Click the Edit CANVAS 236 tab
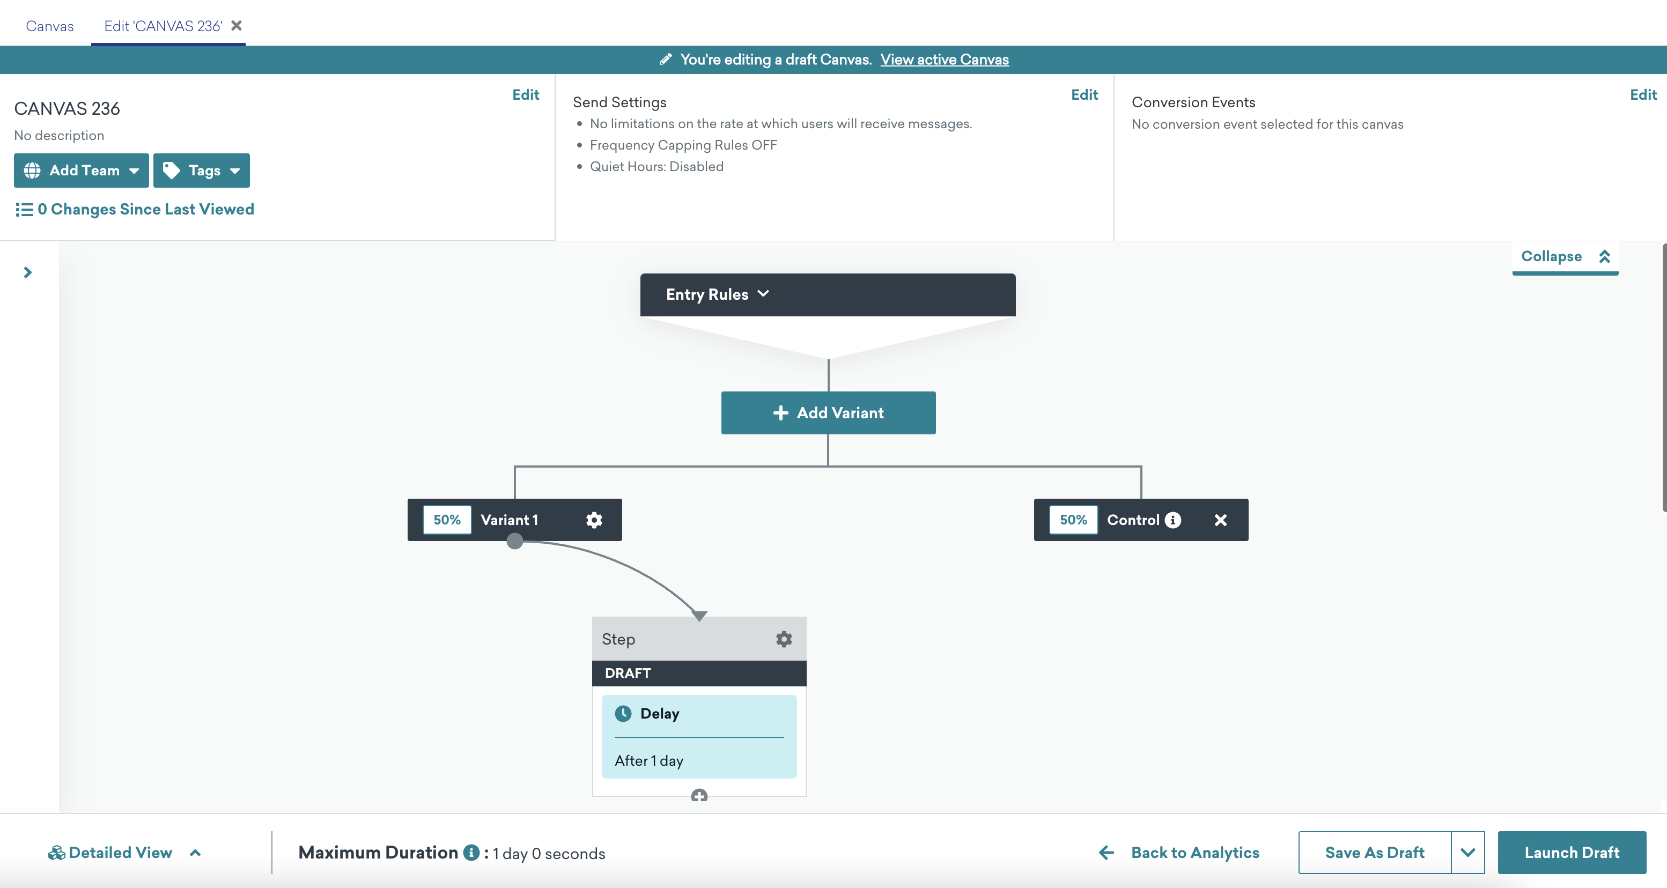This screenshot has width=1667, height=888. [163, 24]
